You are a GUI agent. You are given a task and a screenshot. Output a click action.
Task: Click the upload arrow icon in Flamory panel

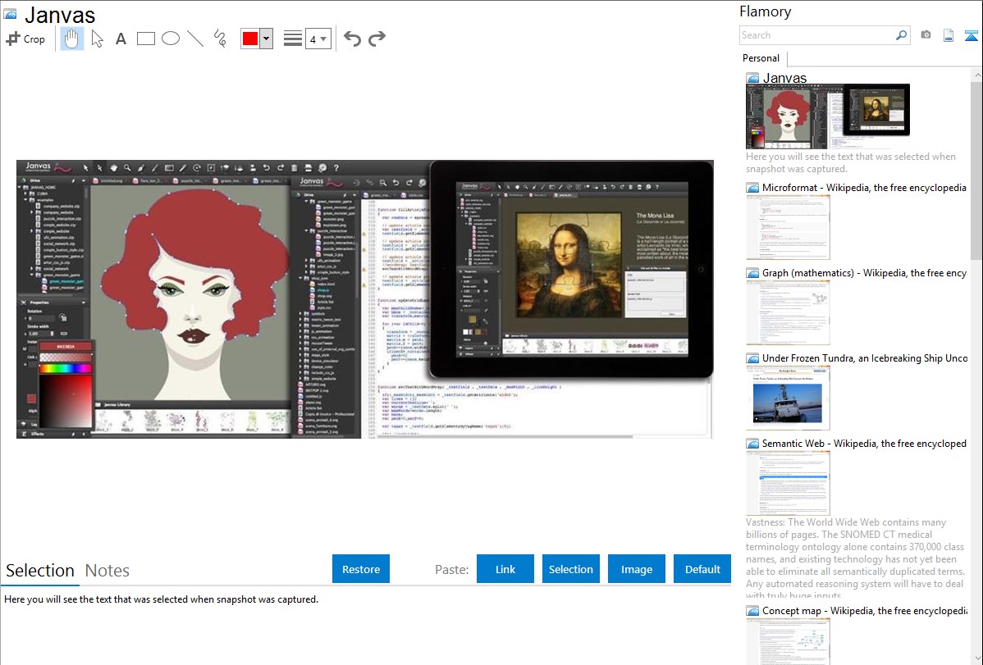(971, 35)
